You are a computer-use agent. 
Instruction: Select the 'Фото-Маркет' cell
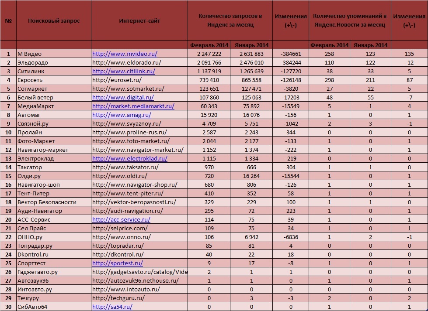[x=54, y=141]
